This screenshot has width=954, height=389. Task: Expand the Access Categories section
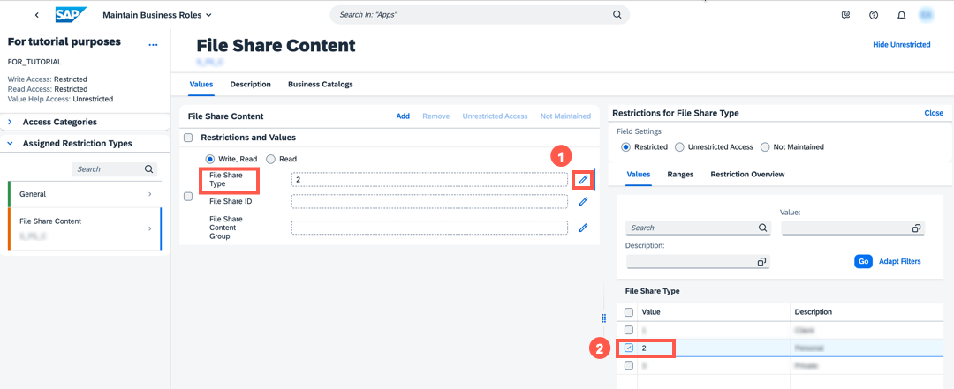pos(11,123)
